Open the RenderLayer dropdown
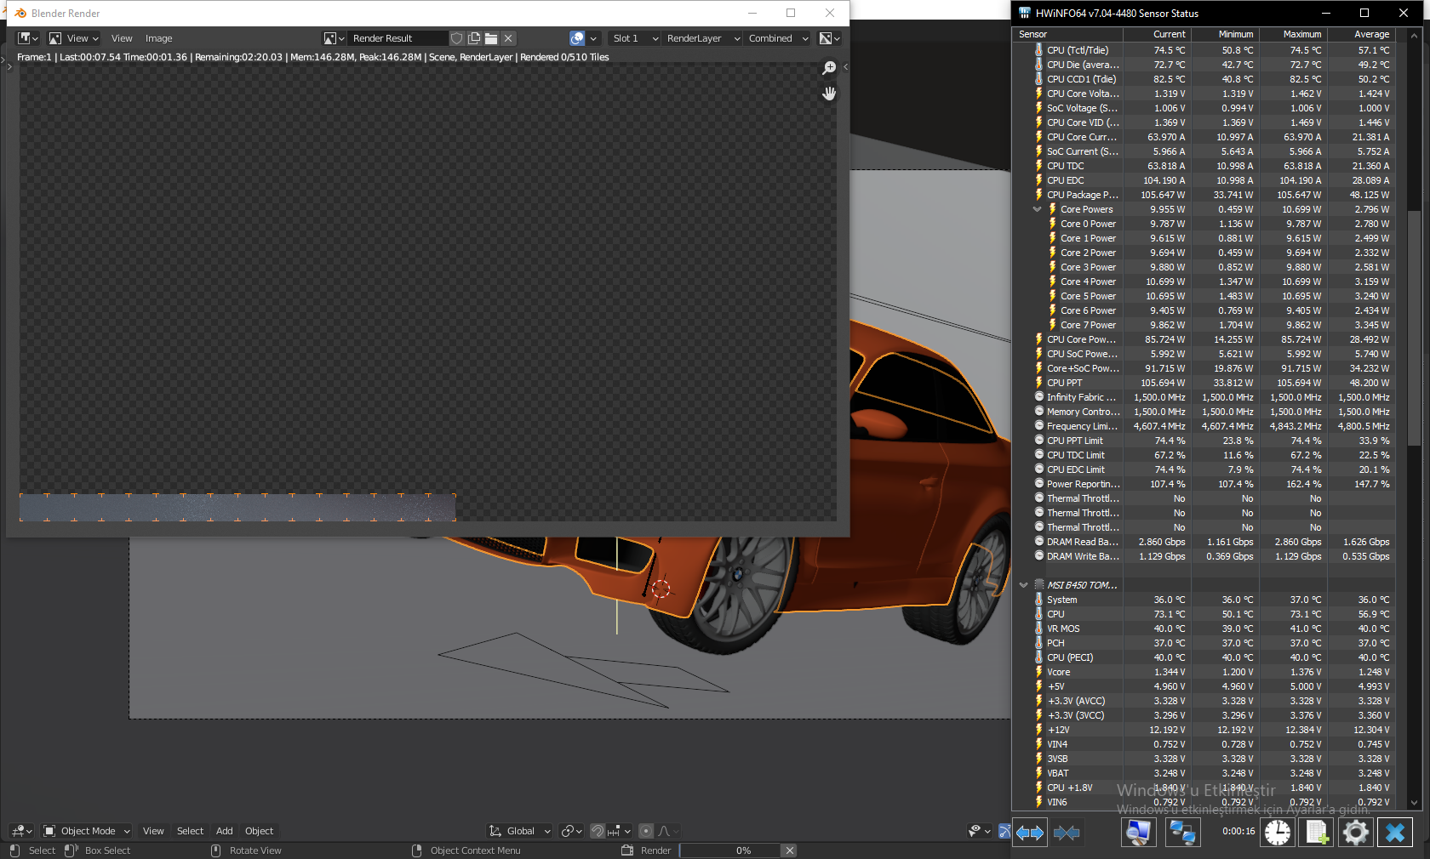This screenshot has height=859, width=1430. [702, 38]
